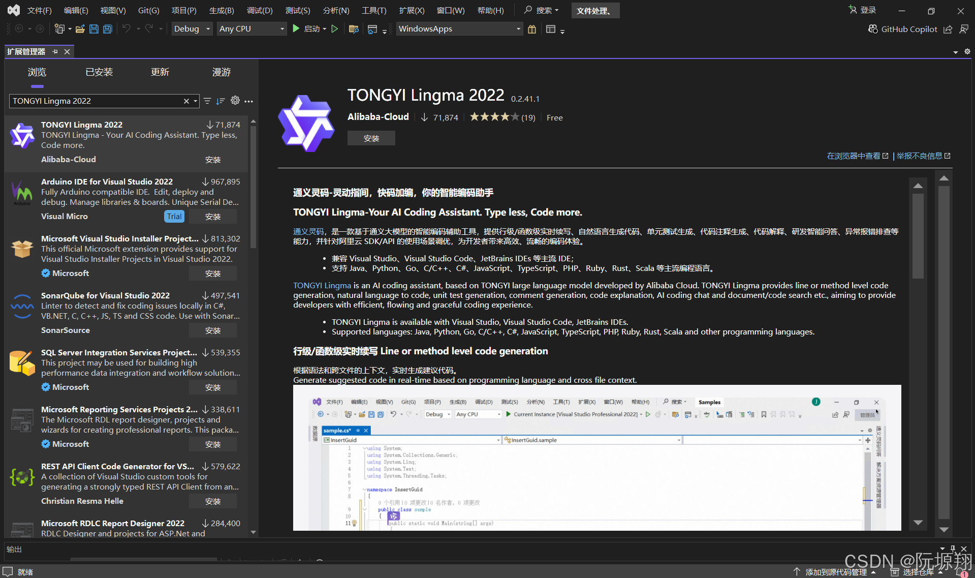Open the Git(G) menu
The height and width of the screenshot is (578, 975).
pos(149,10)
